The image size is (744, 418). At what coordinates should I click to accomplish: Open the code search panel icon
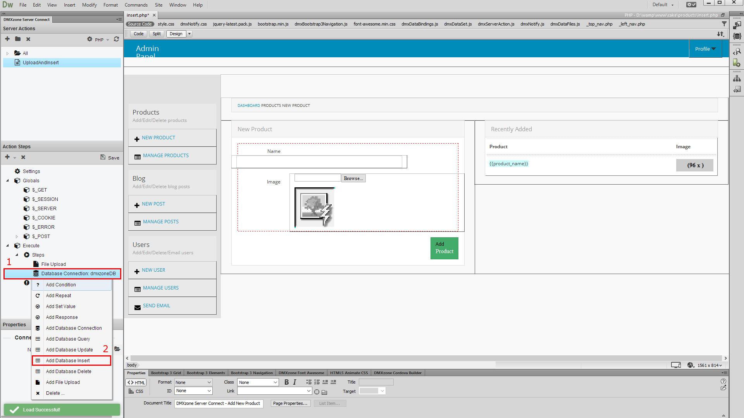pyautogui.click(x=737, y=51)
